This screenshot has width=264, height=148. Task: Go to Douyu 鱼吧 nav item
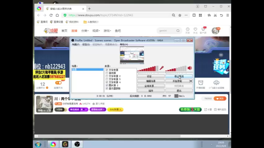(118, 31)
